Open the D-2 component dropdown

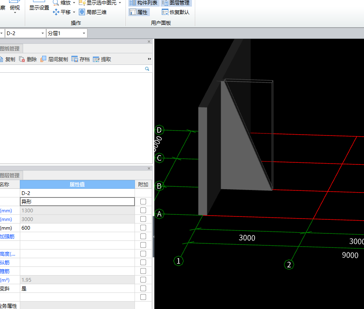tap(43, 33)
